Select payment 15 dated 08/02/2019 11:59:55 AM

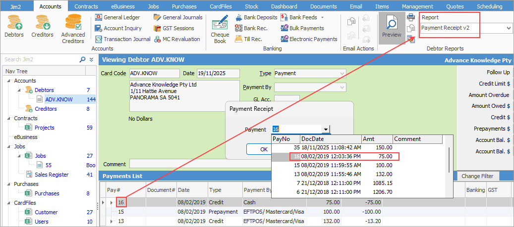pos(357,165)
